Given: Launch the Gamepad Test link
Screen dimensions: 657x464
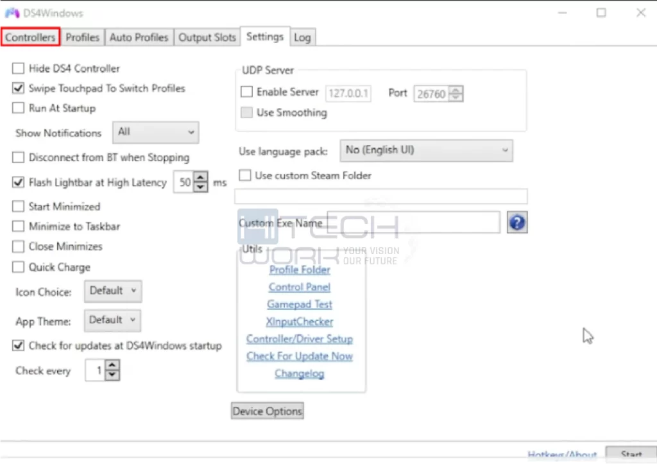Looking at the screenshot, I should point(300,304).
